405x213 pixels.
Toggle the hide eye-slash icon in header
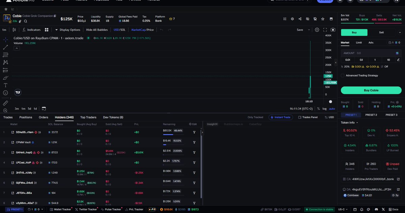click(x=307, y=19)
